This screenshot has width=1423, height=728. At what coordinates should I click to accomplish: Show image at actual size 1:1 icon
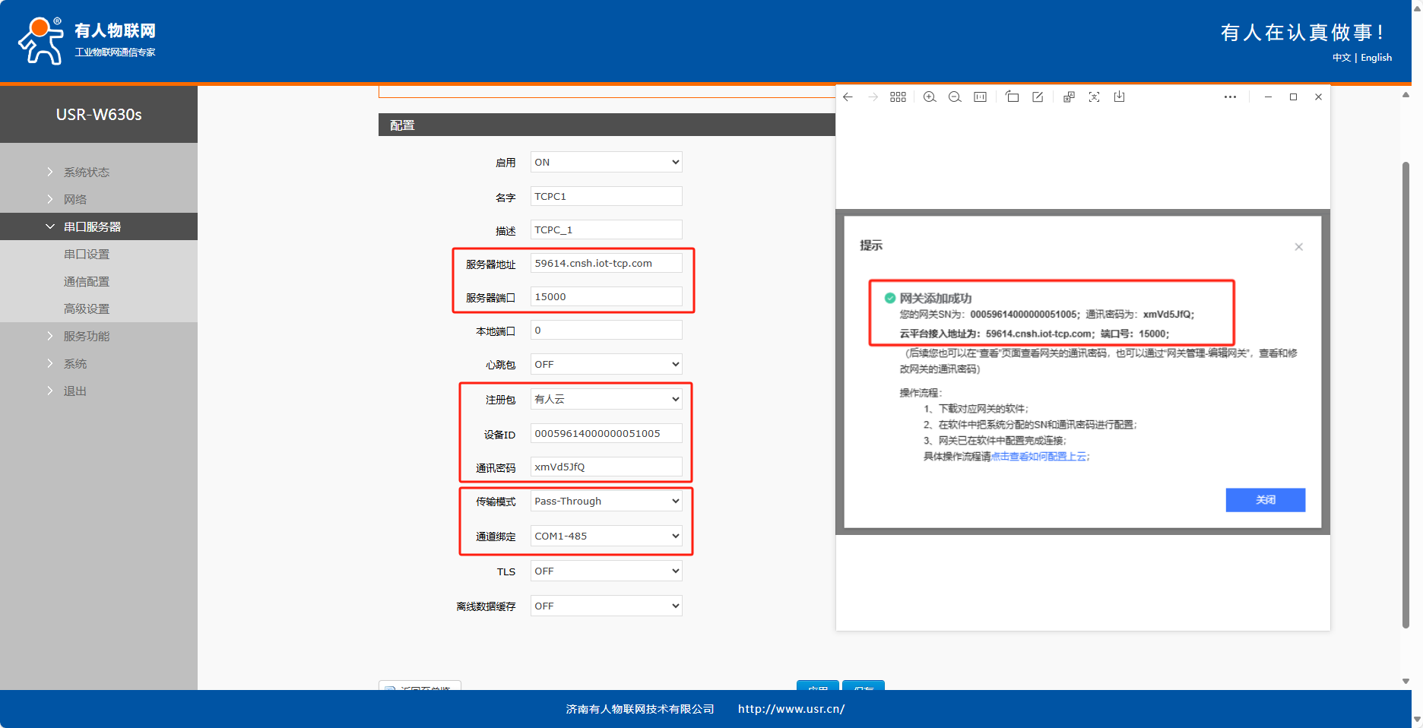980,97
